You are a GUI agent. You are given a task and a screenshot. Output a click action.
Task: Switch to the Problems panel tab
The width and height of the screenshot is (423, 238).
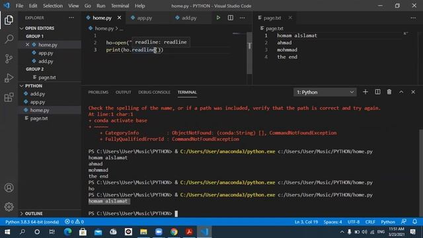tap(98, 93)
